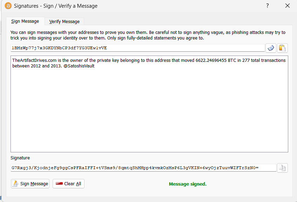This screenshot has height=202, width=297.
Task: Click the pen icon on Sign Message button
Action: tap(15, 184)
